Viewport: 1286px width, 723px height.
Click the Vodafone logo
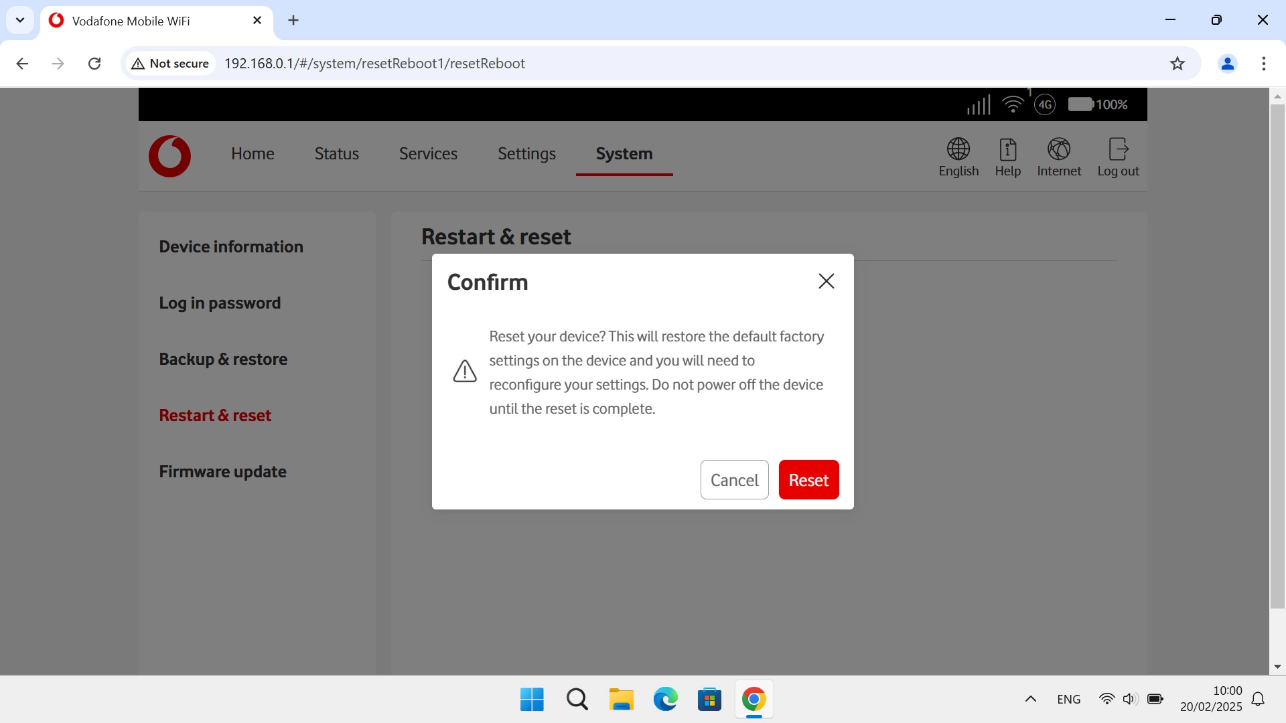169,156
